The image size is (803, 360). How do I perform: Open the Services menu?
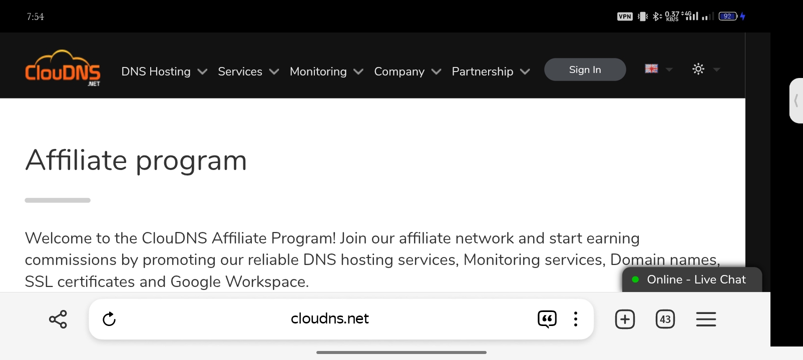point(240,71)
